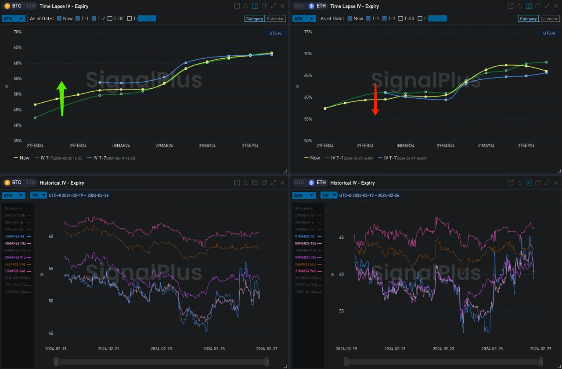Image resolution: width=562 pixels, height=369 pixels.
Task: Open 1W period dropdown in BTC Historical IV
Action: (x=38, y=195)
